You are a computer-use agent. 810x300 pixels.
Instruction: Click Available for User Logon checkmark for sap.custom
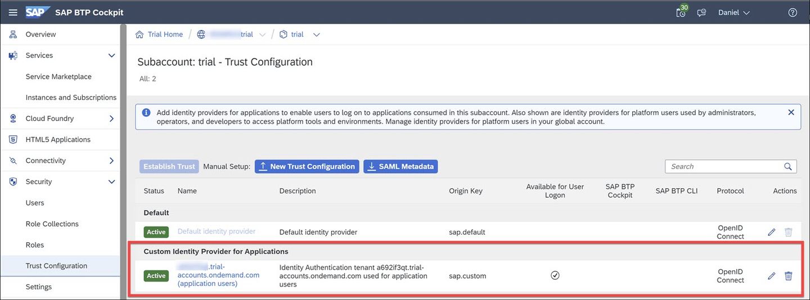point(555,275)
